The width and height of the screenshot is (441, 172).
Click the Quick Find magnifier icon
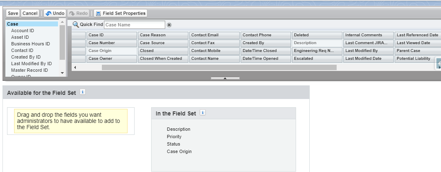tap(76, 24)
